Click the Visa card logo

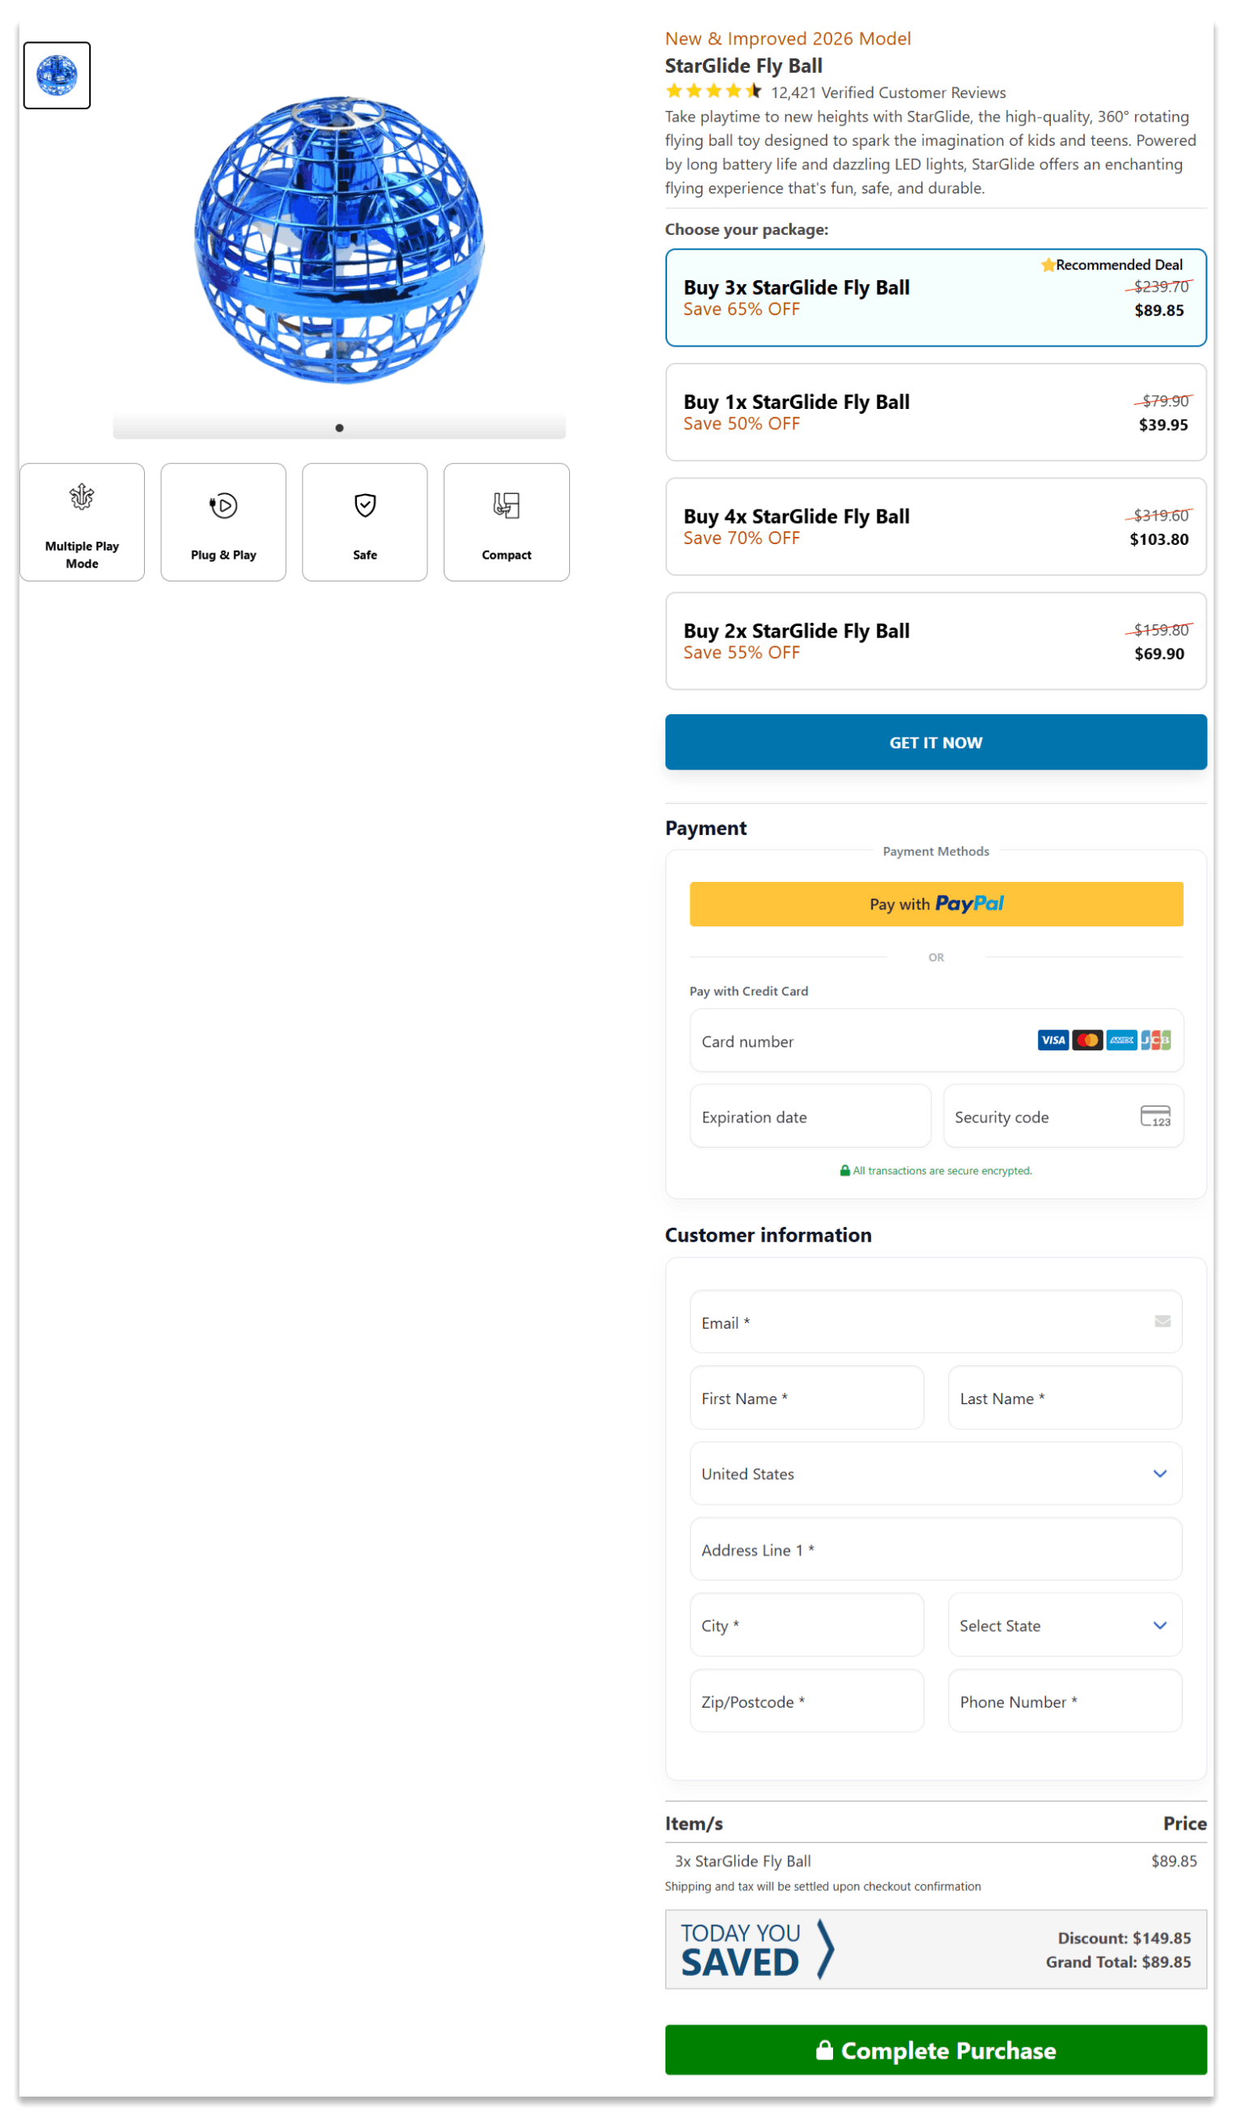point(1052,1041)
